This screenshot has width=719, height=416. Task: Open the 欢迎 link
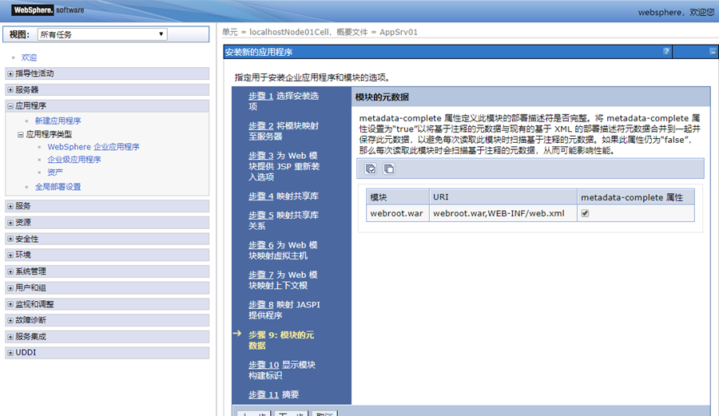coord(29,57)
